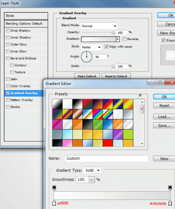
Task: Click the Make Default button
Action: click(87, 76)
